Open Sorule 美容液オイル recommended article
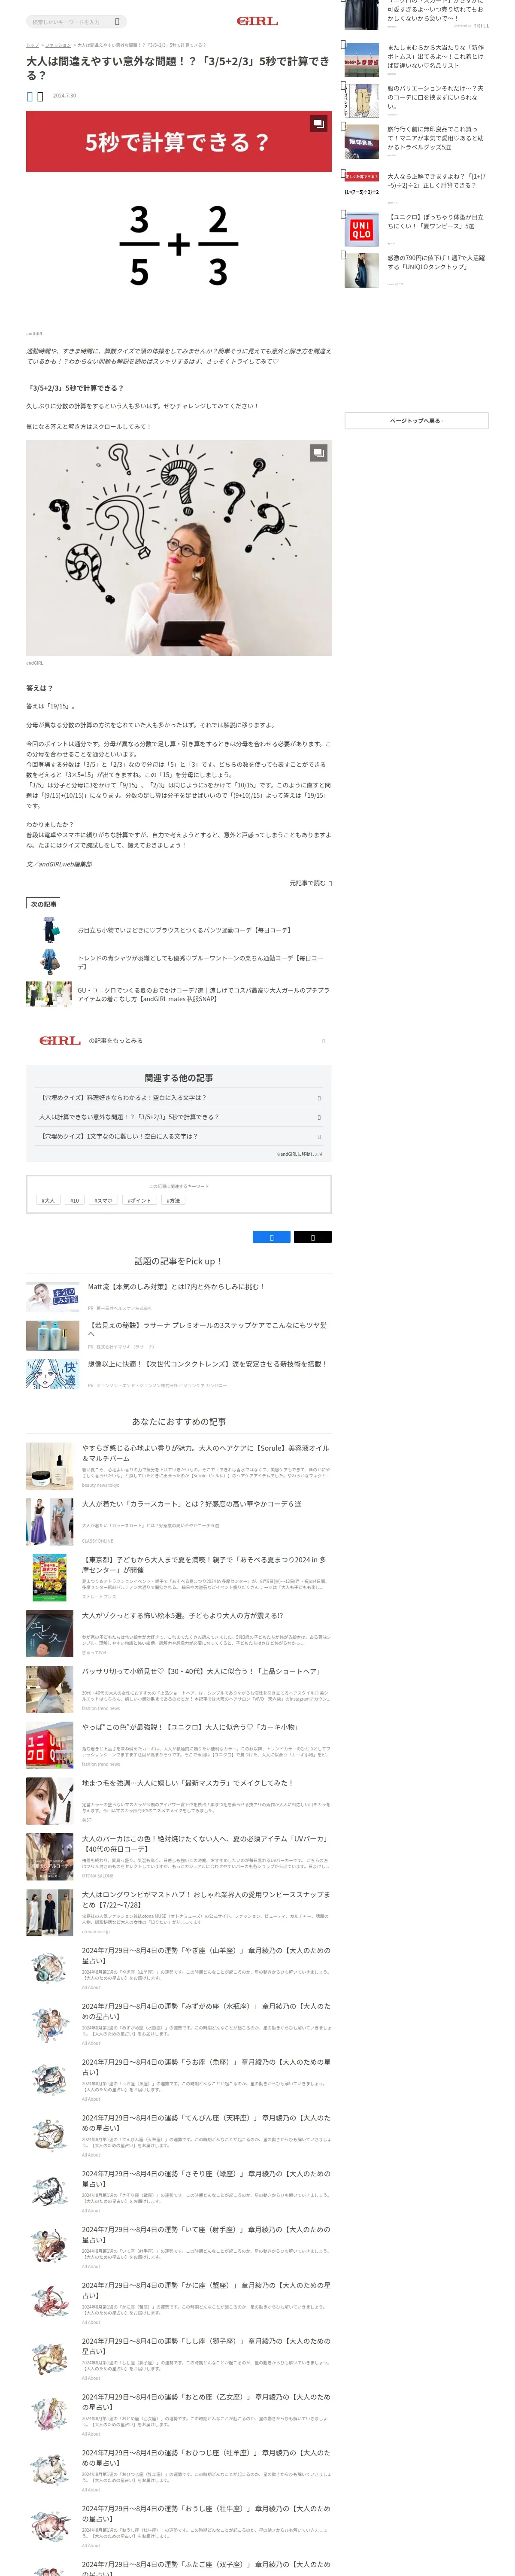The height and width of the screenshot is (2576, 515). pyautogui.click(x=205, y=1453)
